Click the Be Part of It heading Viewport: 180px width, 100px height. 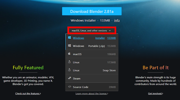[155, 68]
